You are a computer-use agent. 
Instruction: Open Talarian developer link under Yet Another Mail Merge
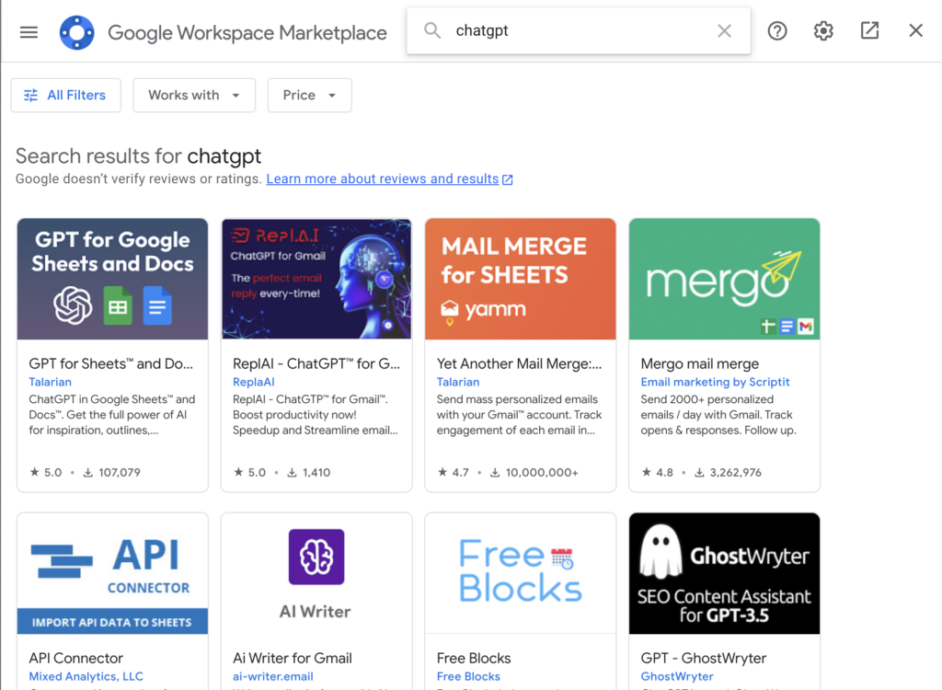[458, 382]
